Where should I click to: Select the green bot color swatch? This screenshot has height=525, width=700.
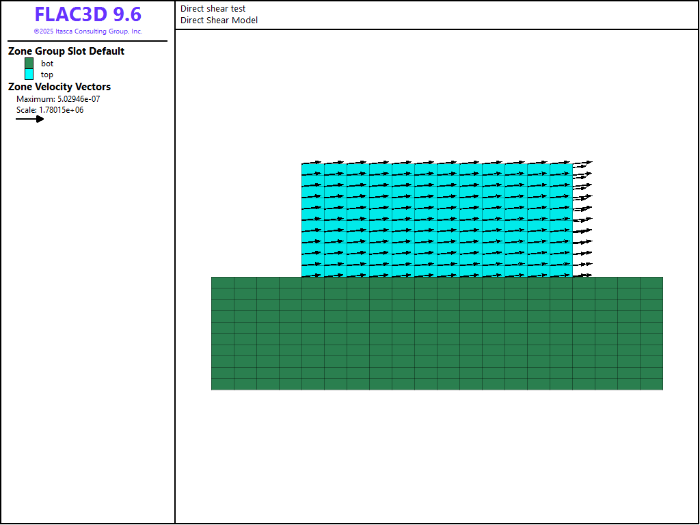29,64
